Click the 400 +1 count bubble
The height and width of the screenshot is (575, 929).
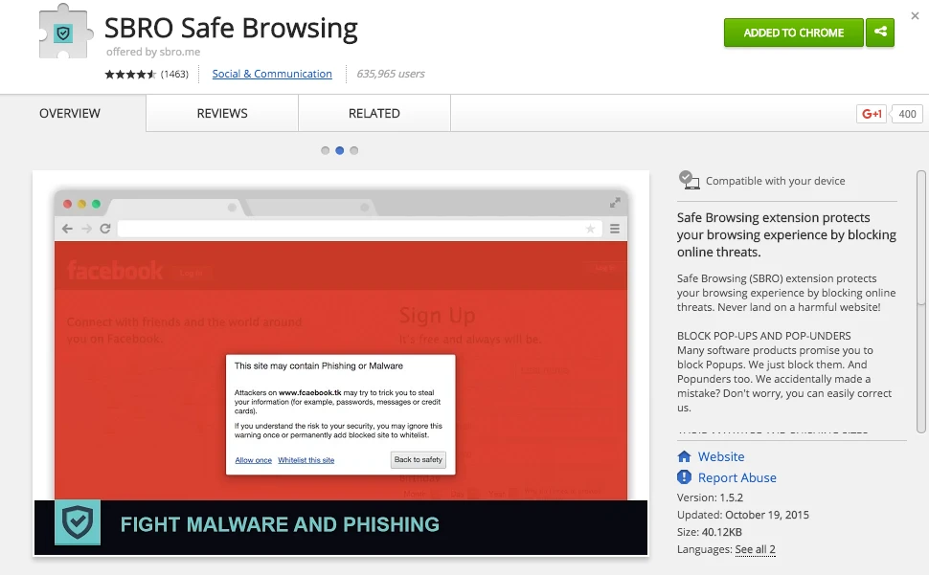906,114
